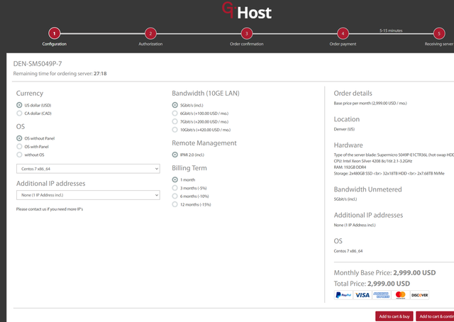The width and height of the screenshot is (454, 322).
Task: Open the Additional IP addresses dropdown
Action: point(88,195)
